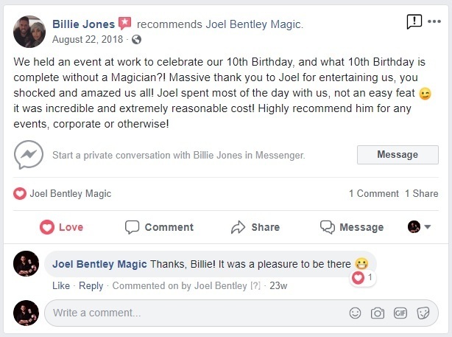The height and width of the screenshot is (337, 452).
Task: View the 1 Comment count
Action: pyautogui.click(x=373, y=194)
